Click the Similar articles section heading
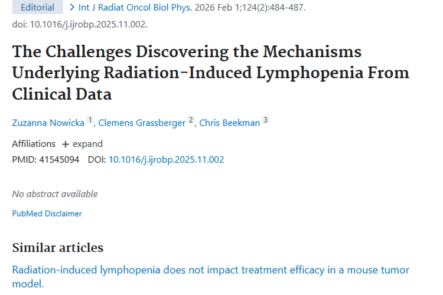Viewport: 443px width, 295px height. click(58, 248)
